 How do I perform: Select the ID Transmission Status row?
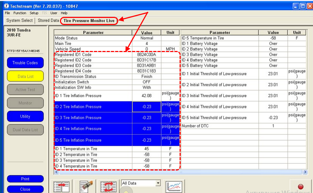[x=117, y=76]
